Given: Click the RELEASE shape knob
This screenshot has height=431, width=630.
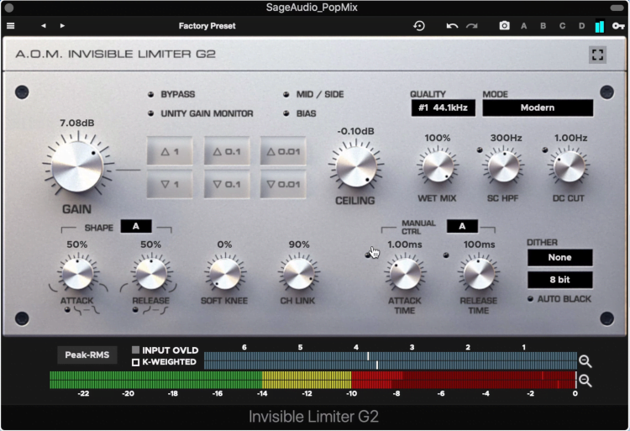Looking at the screenshot, I should pos(151,274).
